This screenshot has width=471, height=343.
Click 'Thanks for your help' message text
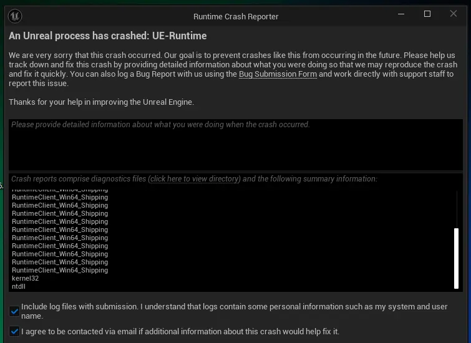click(101, 102)
